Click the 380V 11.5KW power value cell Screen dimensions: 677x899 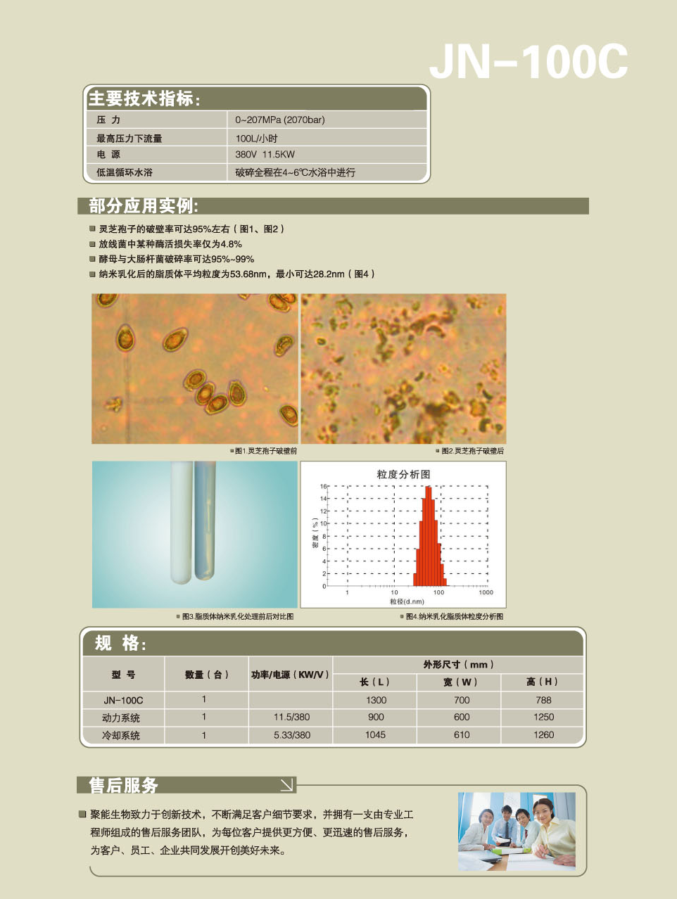tap(265, 154)
